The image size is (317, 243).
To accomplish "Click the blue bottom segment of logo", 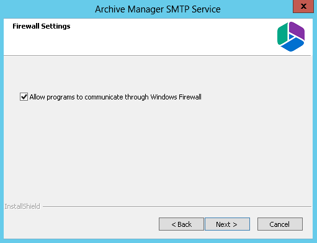I will [x=292, y=45].
